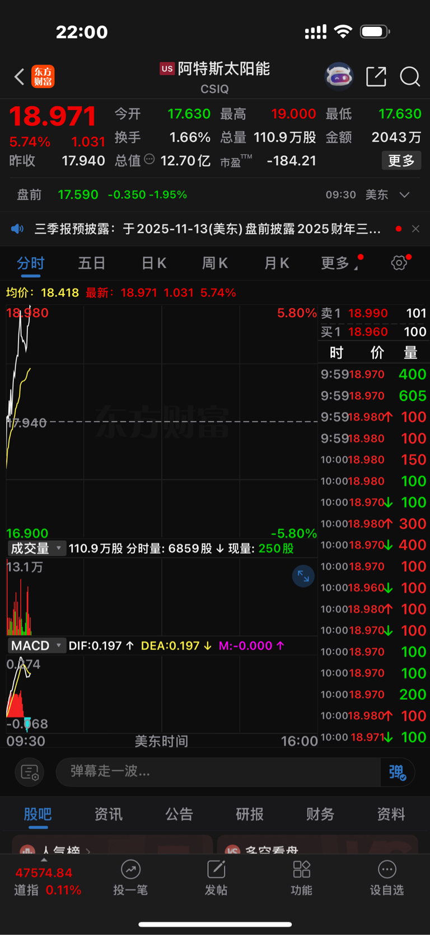Tap the 多空看盘 card
Image resolution: width=430 pixels, height=935 pixels.
pos(317,845)
